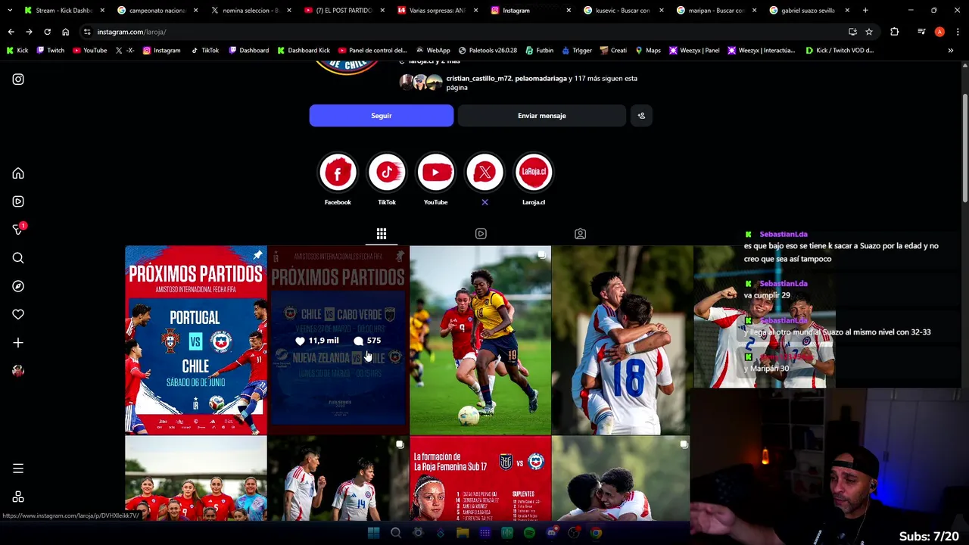
Task: Open Instagram search from sidebar
Action: 18,258
